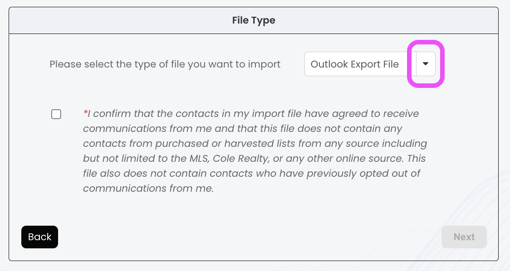Image resolution: width=510 pixels, height=271 pixels.
Task: Proceed to the next import step
Action: point(464,237)
